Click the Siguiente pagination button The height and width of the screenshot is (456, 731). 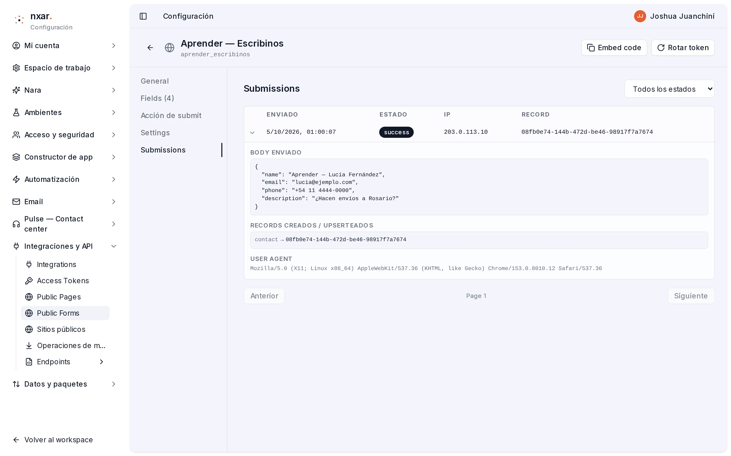coord(691,296)
